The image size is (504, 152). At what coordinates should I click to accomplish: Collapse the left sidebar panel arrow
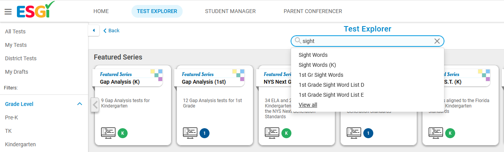click(94, 30)
